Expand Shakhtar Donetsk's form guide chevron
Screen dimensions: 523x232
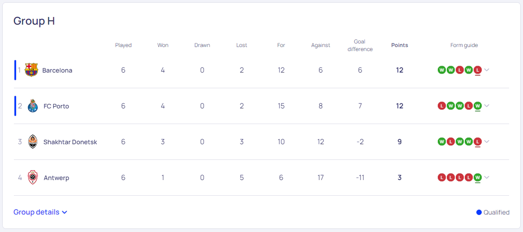click(487, 142)
